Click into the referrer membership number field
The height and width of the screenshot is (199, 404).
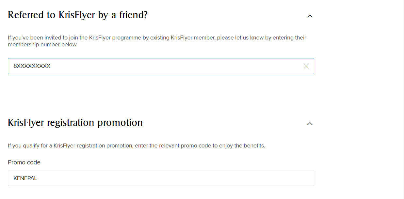coord(157,66)
